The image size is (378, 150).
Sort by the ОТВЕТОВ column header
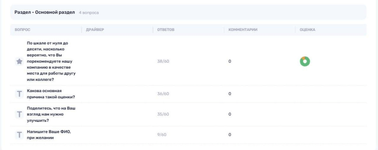(166, 30)
